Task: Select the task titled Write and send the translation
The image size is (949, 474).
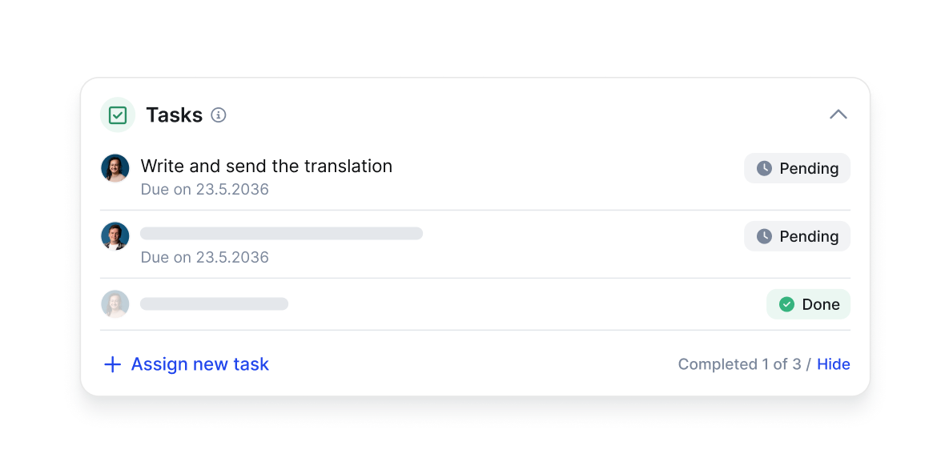Action: 267,166
